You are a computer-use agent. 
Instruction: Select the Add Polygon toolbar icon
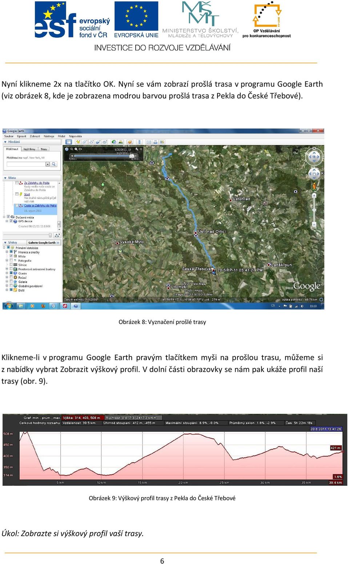(85, 142)
